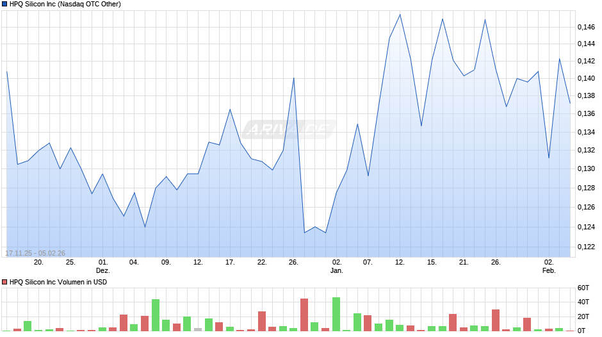Click the 0,134 price axis label
The height and width of the screenshot is (337, 602).
(586, 132)
